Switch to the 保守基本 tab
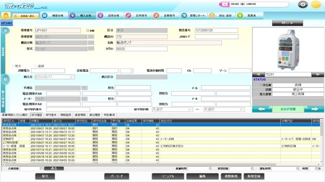Screen dimensions: 325x182 click(51, 115)
